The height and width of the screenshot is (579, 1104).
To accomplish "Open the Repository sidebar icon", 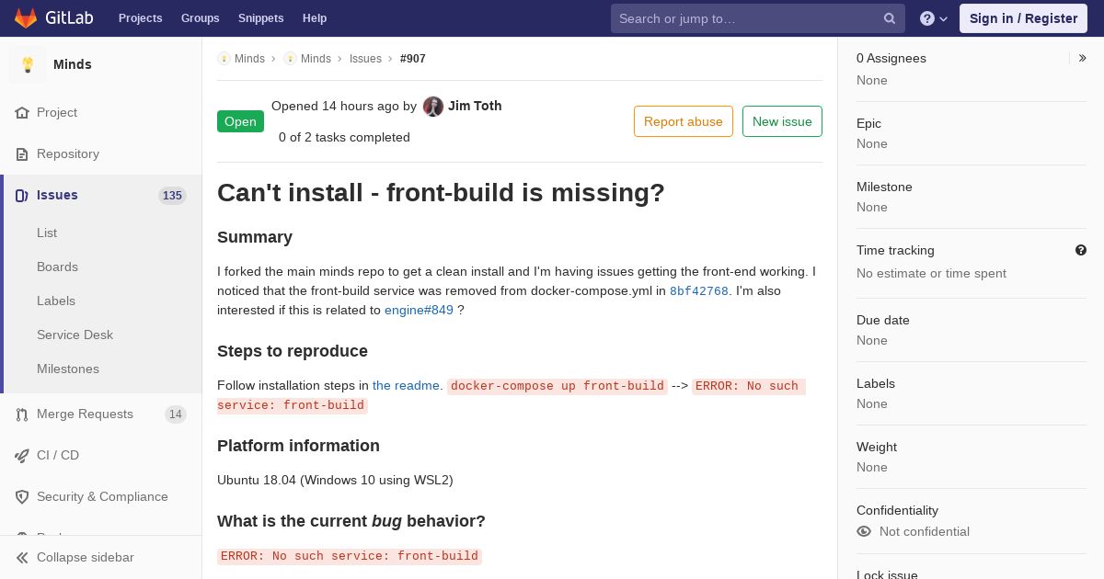I will coord(22,153).
